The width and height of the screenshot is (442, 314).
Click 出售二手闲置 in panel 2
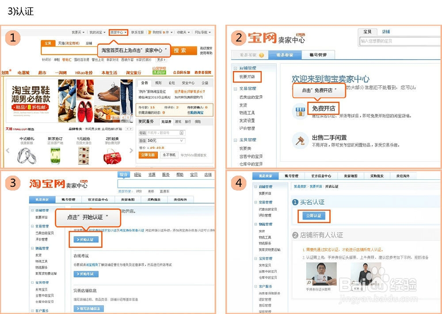[x=329, y=137]
